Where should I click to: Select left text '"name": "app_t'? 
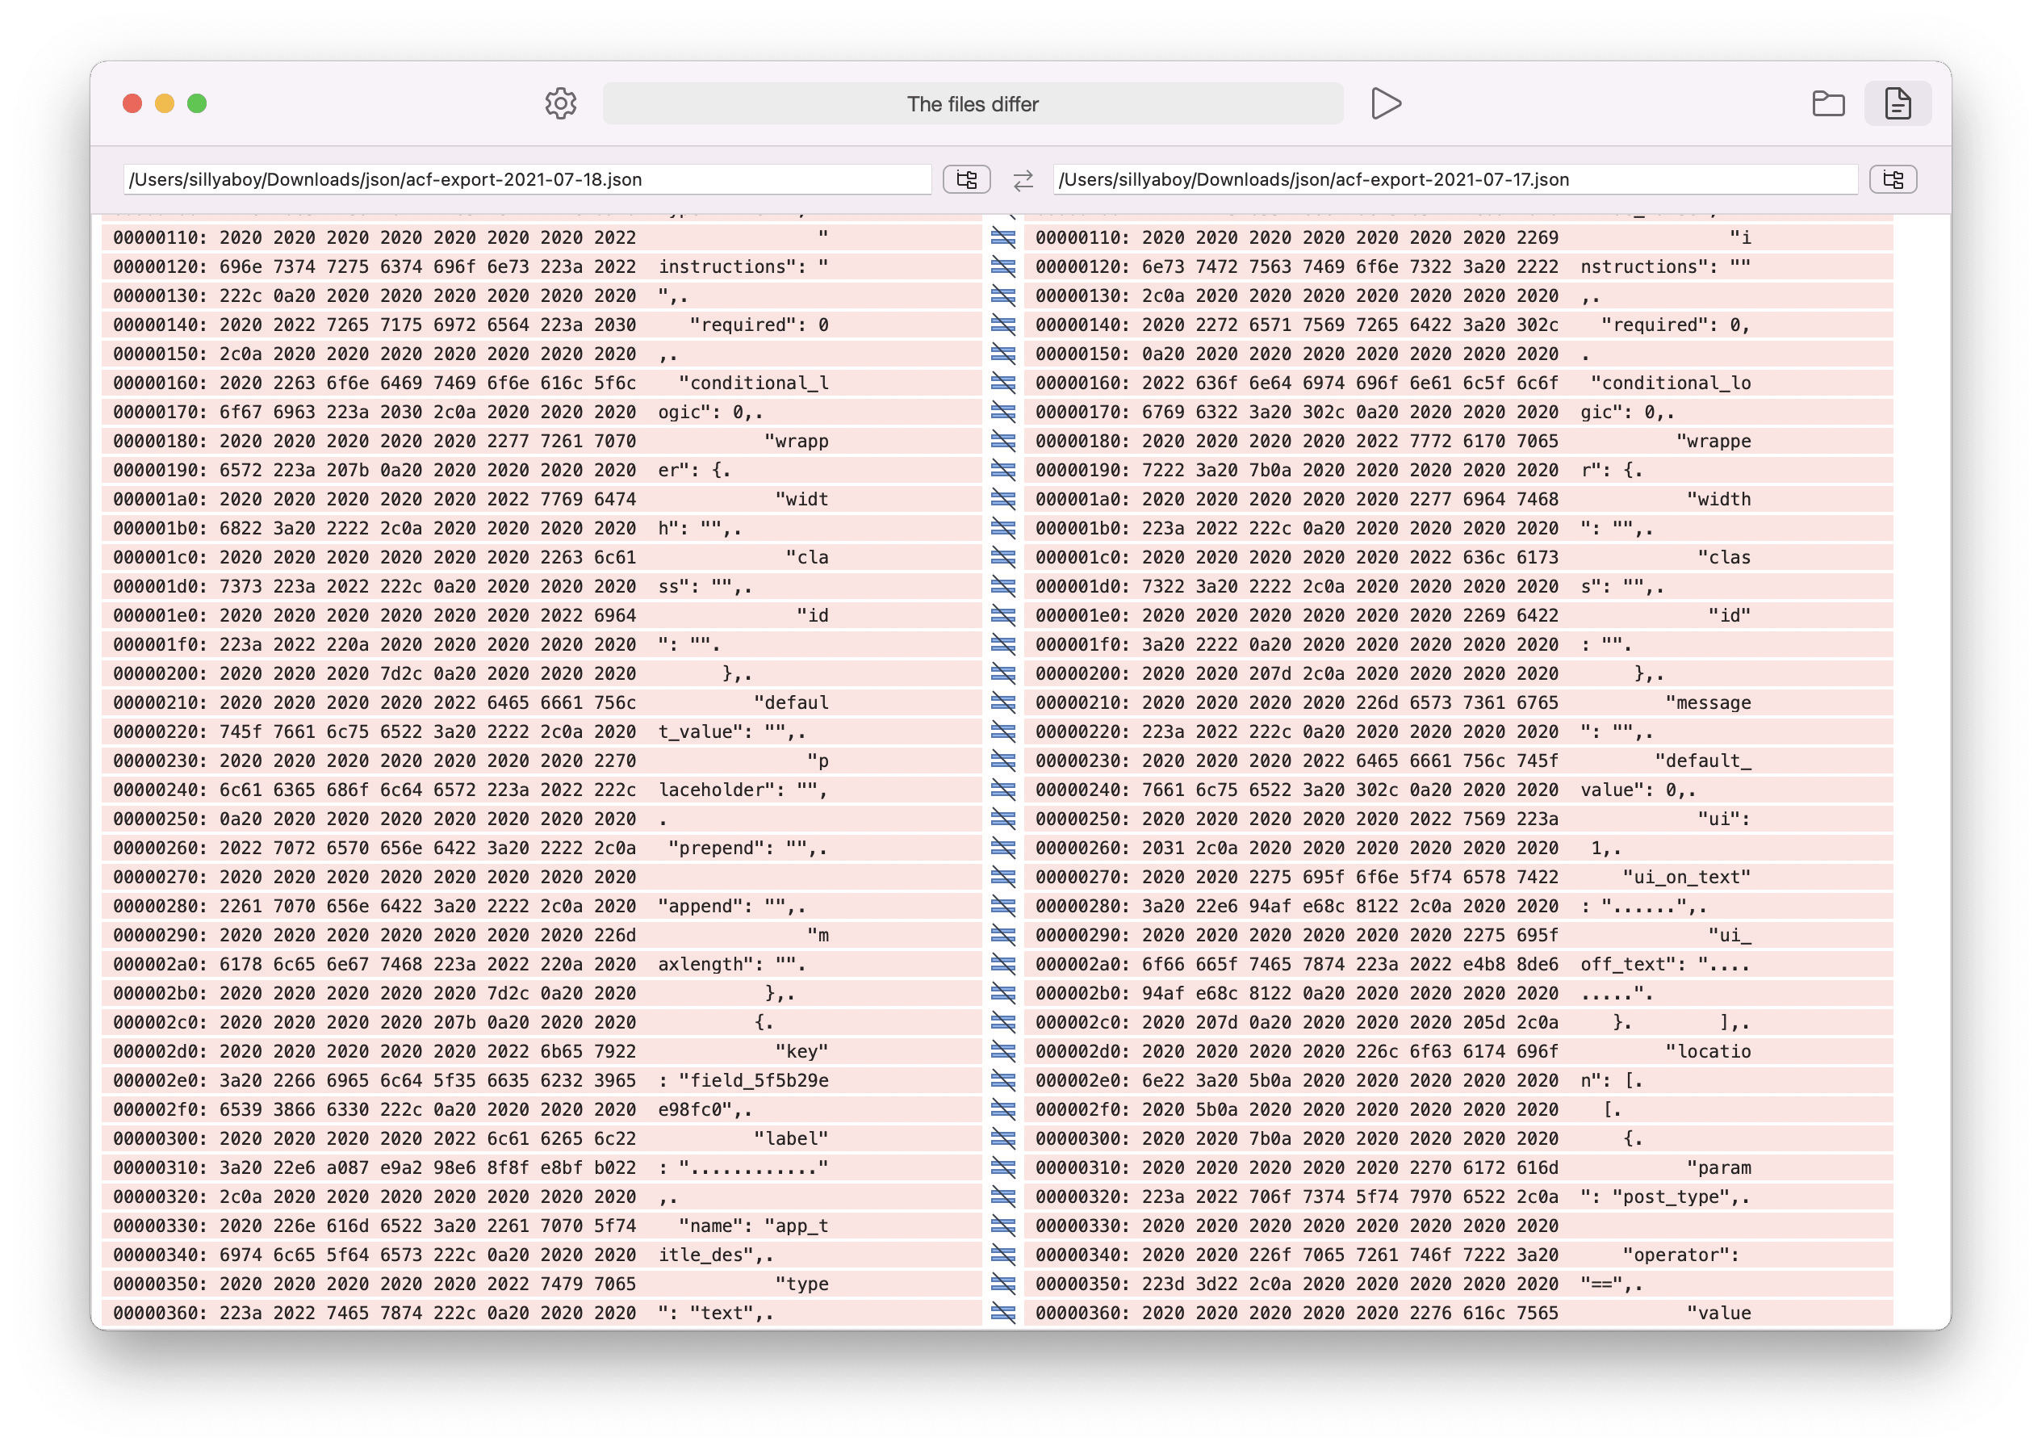754,1226
